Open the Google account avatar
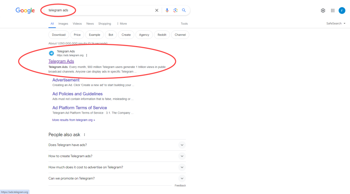This screenshot has height=194, width=350. click(342, 11)
